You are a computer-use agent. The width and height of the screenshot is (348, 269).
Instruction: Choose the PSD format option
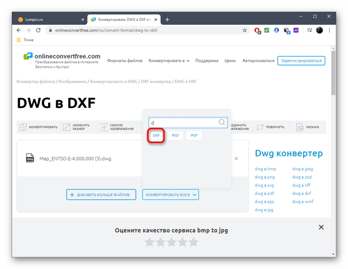175,135
